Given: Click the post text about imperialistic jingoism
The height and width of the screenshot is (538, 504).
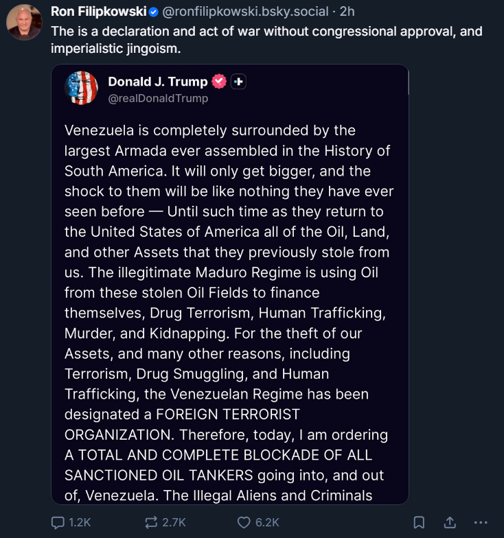Looking at the screenshot, I should tap(266, 39).
